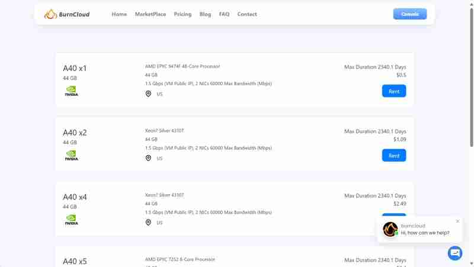Open the Blog link
The image size is (474, 267).
coord(205,14)
